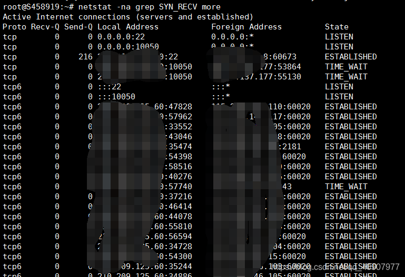Viewport: 405px width, 277px height.
Task: Click TIME_WAIT on the tcp6 row with port 57740
Action: [345, 187]
